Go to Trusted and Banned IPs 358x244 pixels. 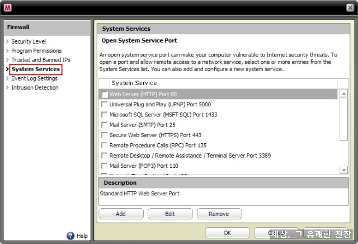pos(41,60)
